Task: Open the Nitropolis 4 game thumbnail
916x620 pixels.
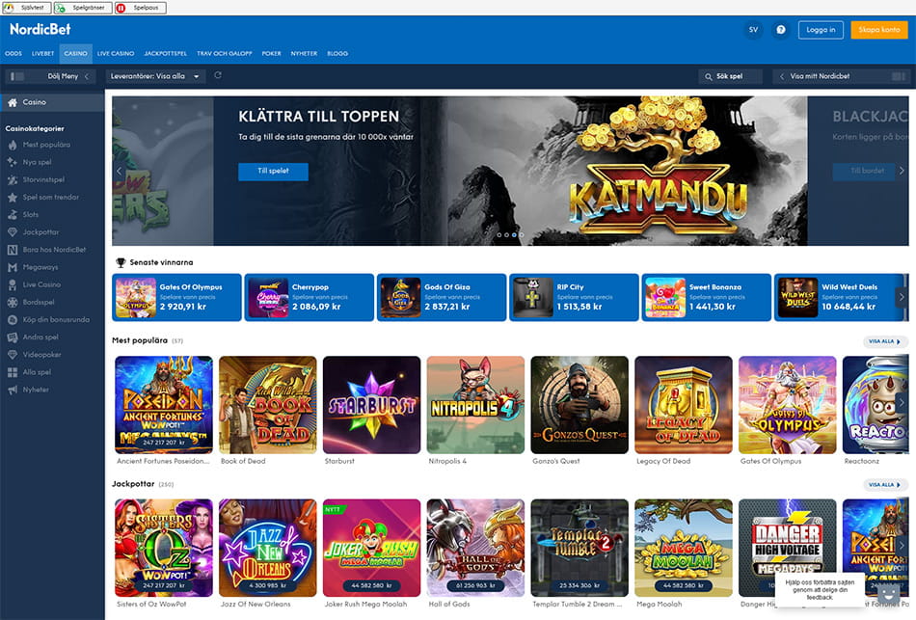Action: coord(475,405)
